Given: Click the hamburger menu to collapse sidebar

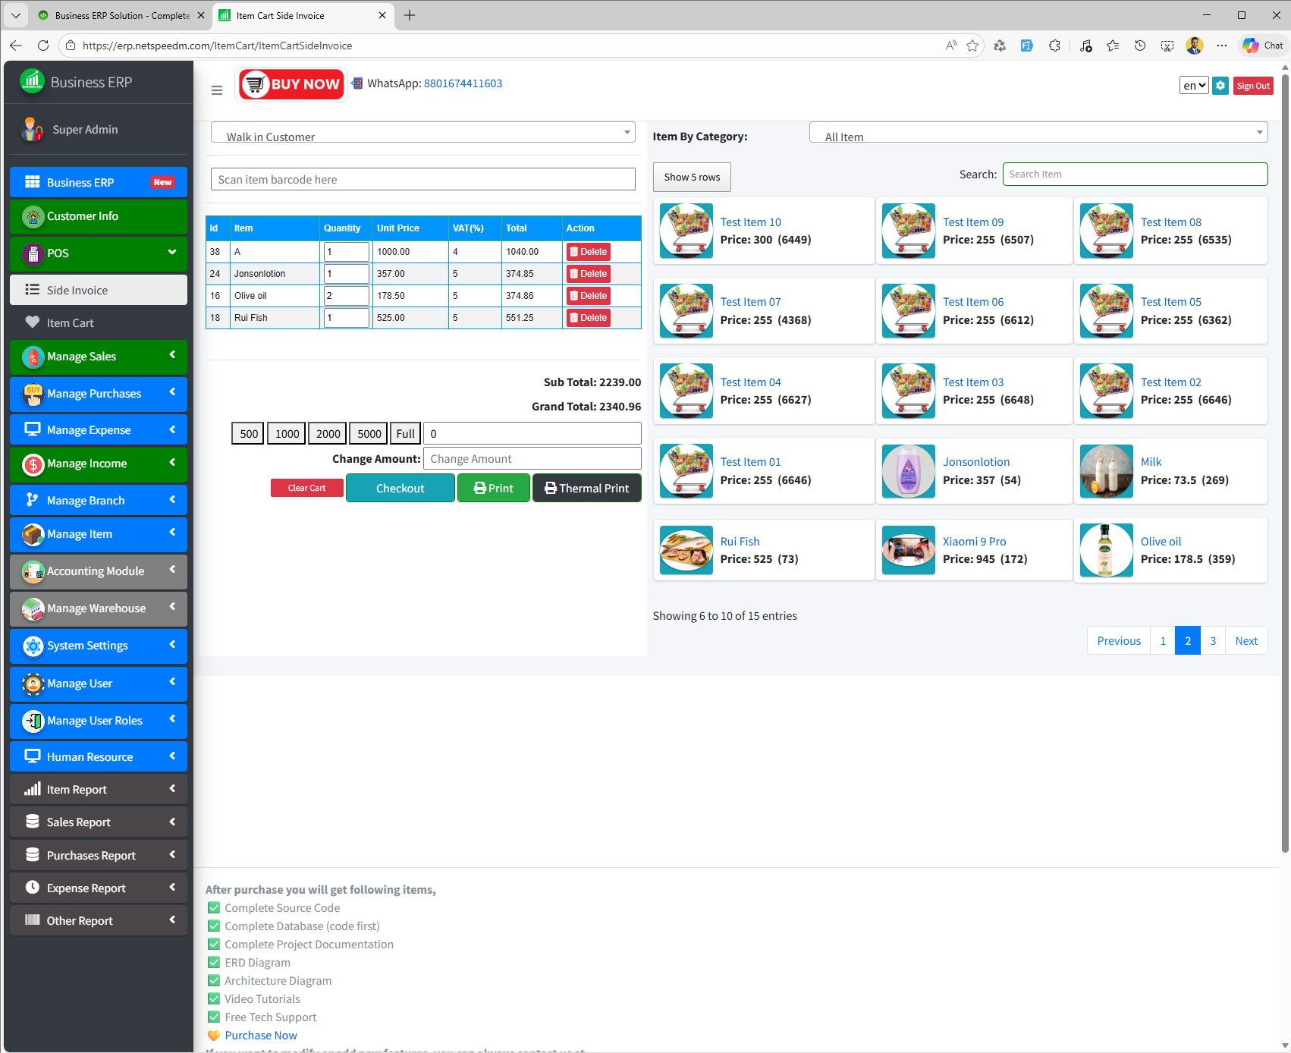Looking at the screenshot, I should pyautogui.click(x=217, y=90).
